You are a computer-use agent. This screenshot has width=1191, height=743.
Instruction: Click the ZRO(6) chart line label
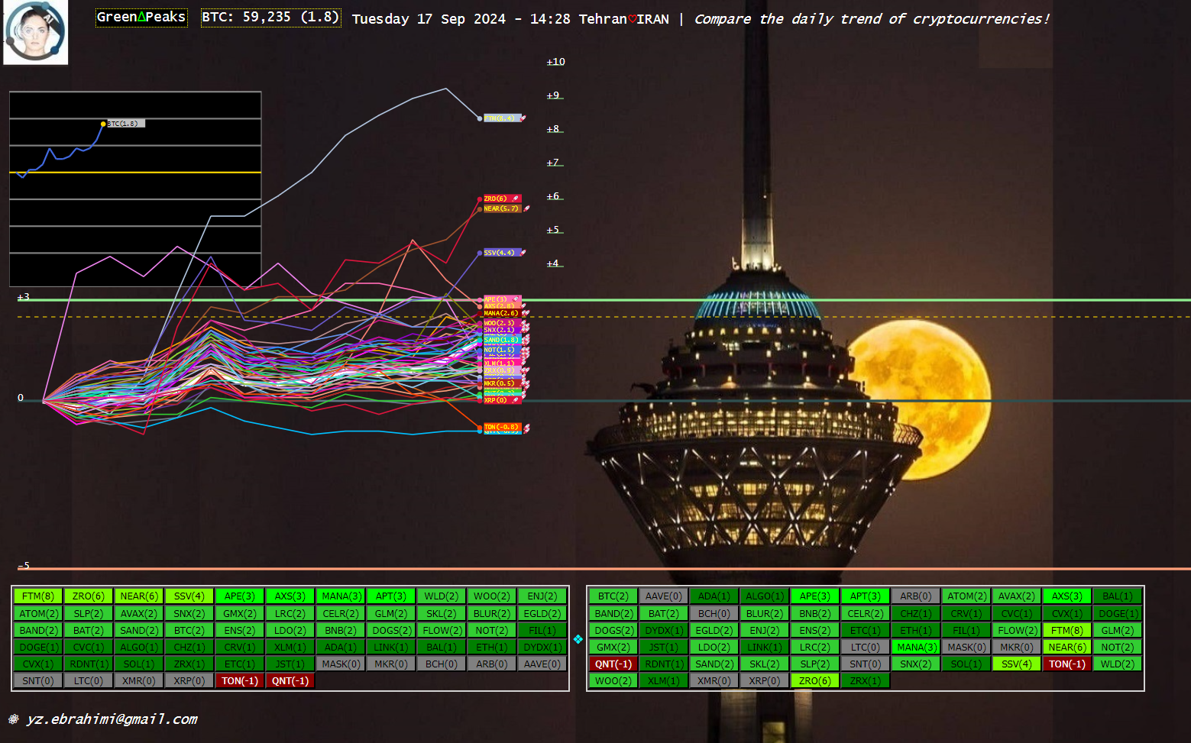tap(501, 199)
